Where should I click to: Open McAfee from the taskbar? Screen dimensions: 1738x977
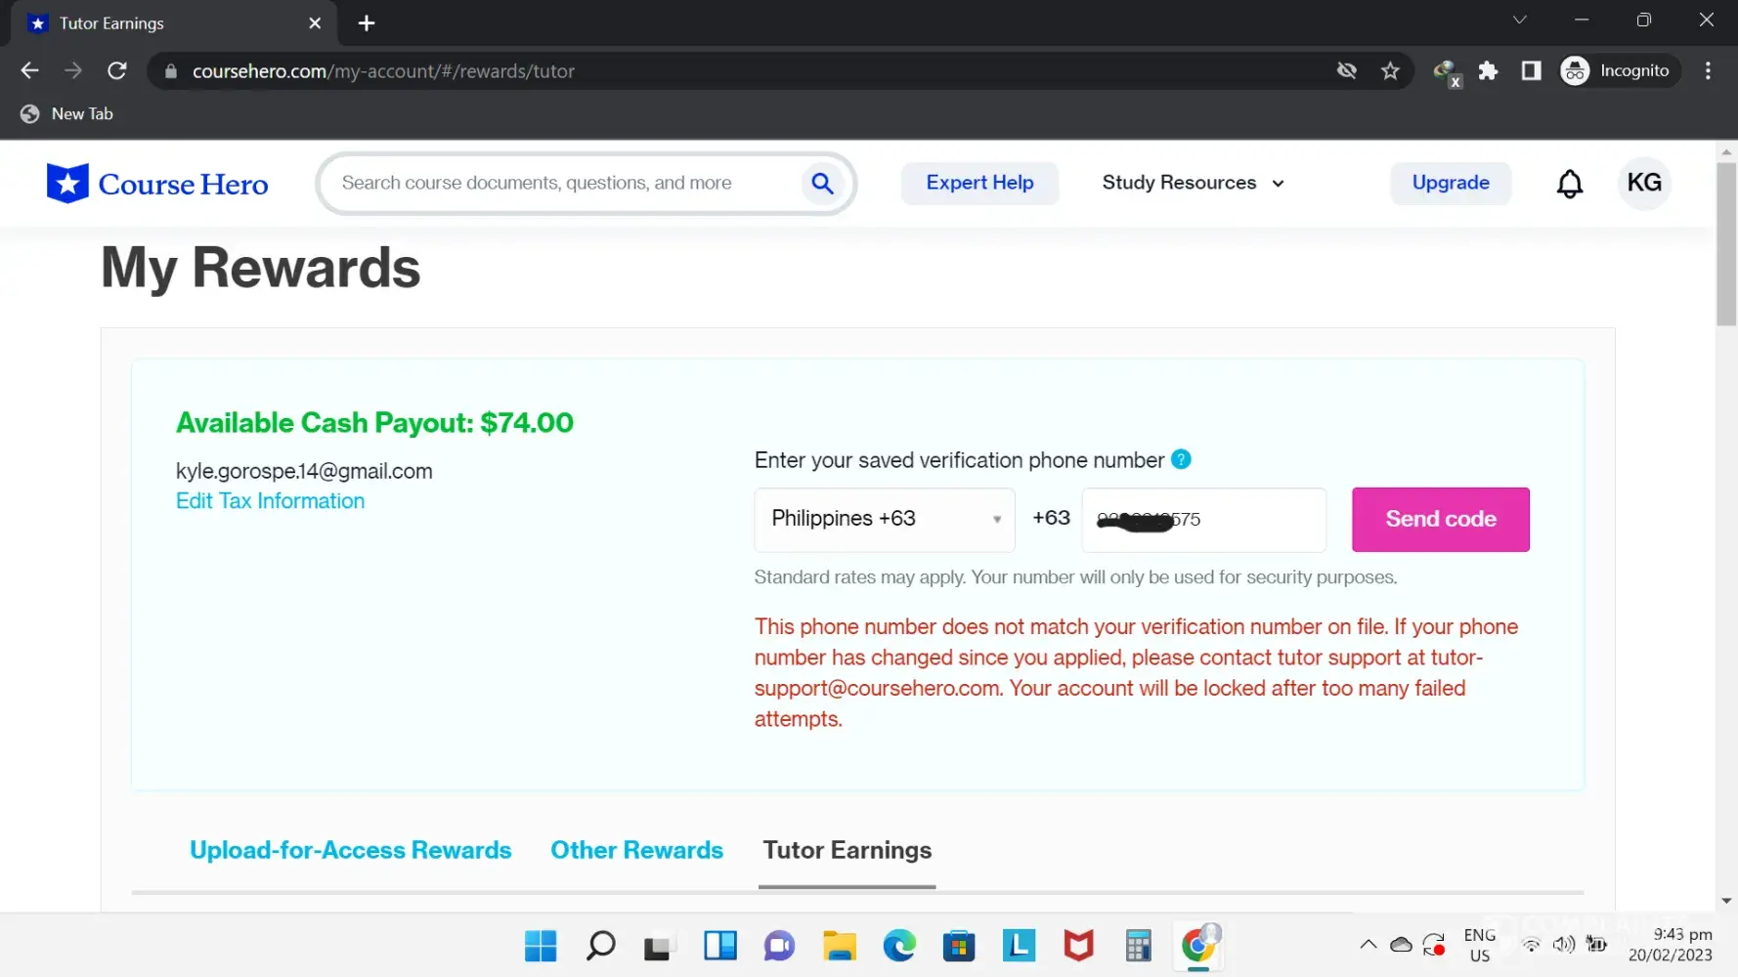(1078, 946)
